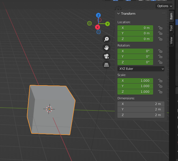Viewport: 178px width, 161px height.
Task: Click the negative Y axis gizmo circle
Action: coord(89,23)
